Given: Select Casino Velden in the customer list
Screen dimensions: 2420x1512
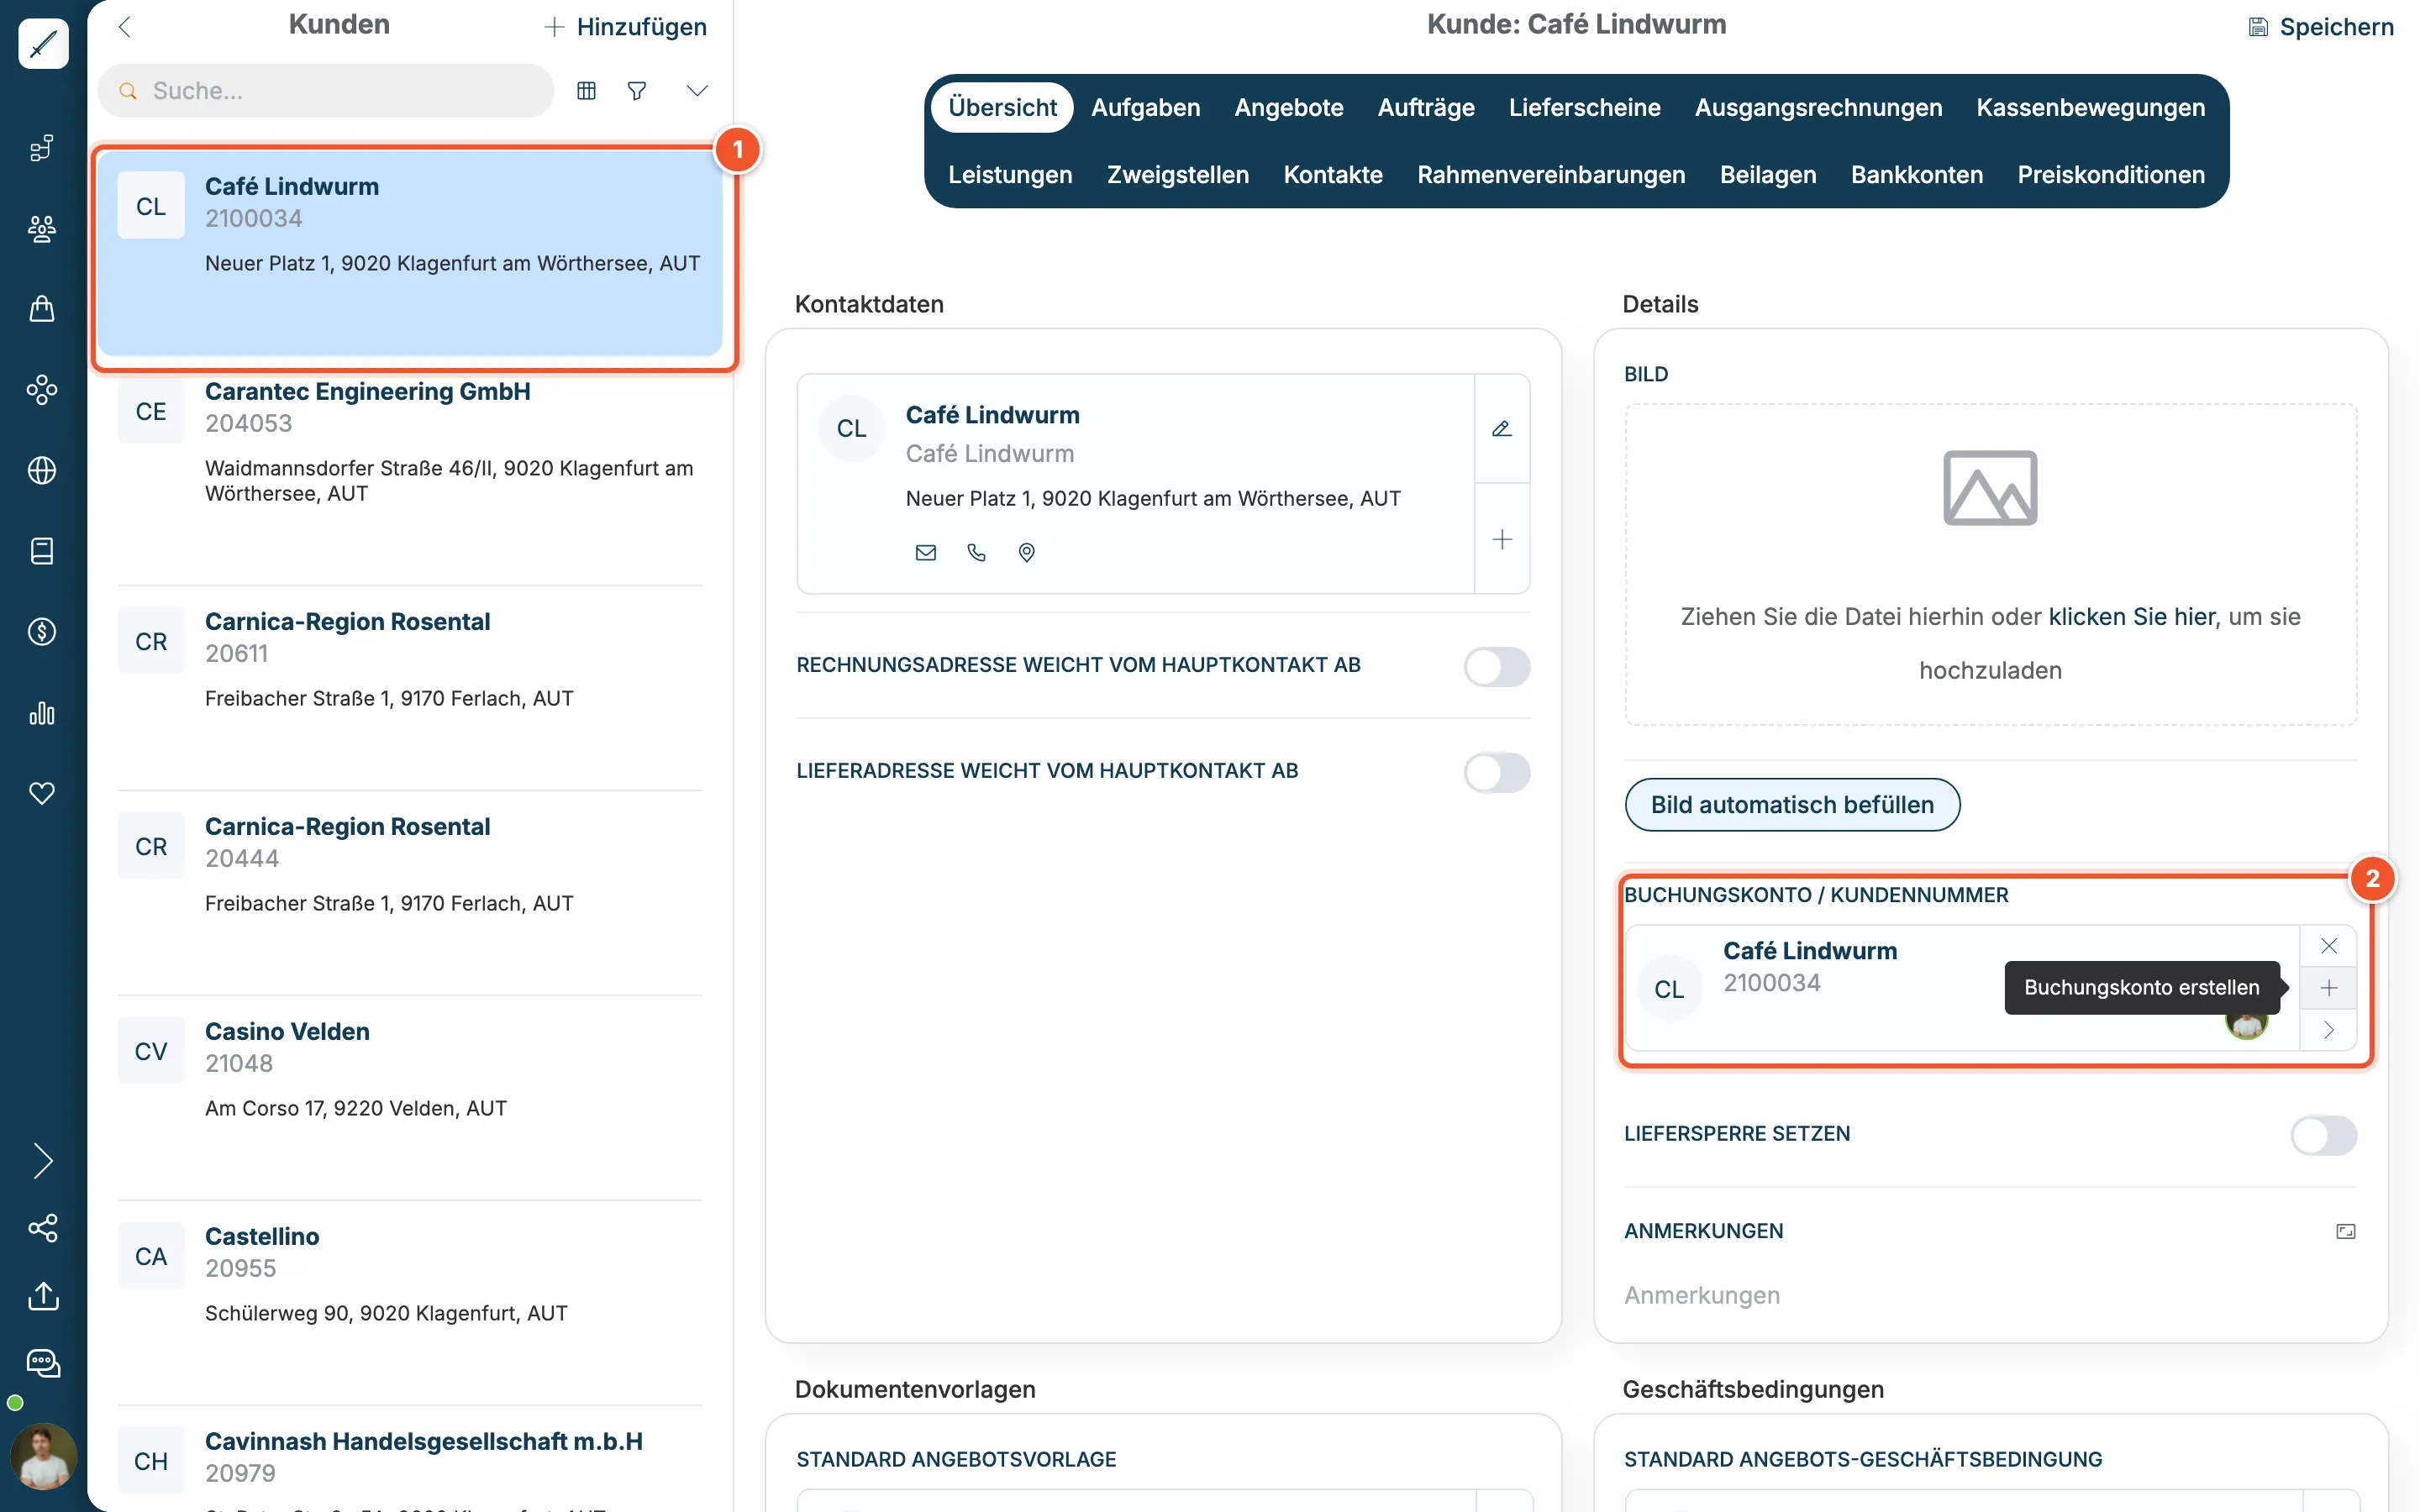Looking at the screenshot, I should tap(410, 1097).
